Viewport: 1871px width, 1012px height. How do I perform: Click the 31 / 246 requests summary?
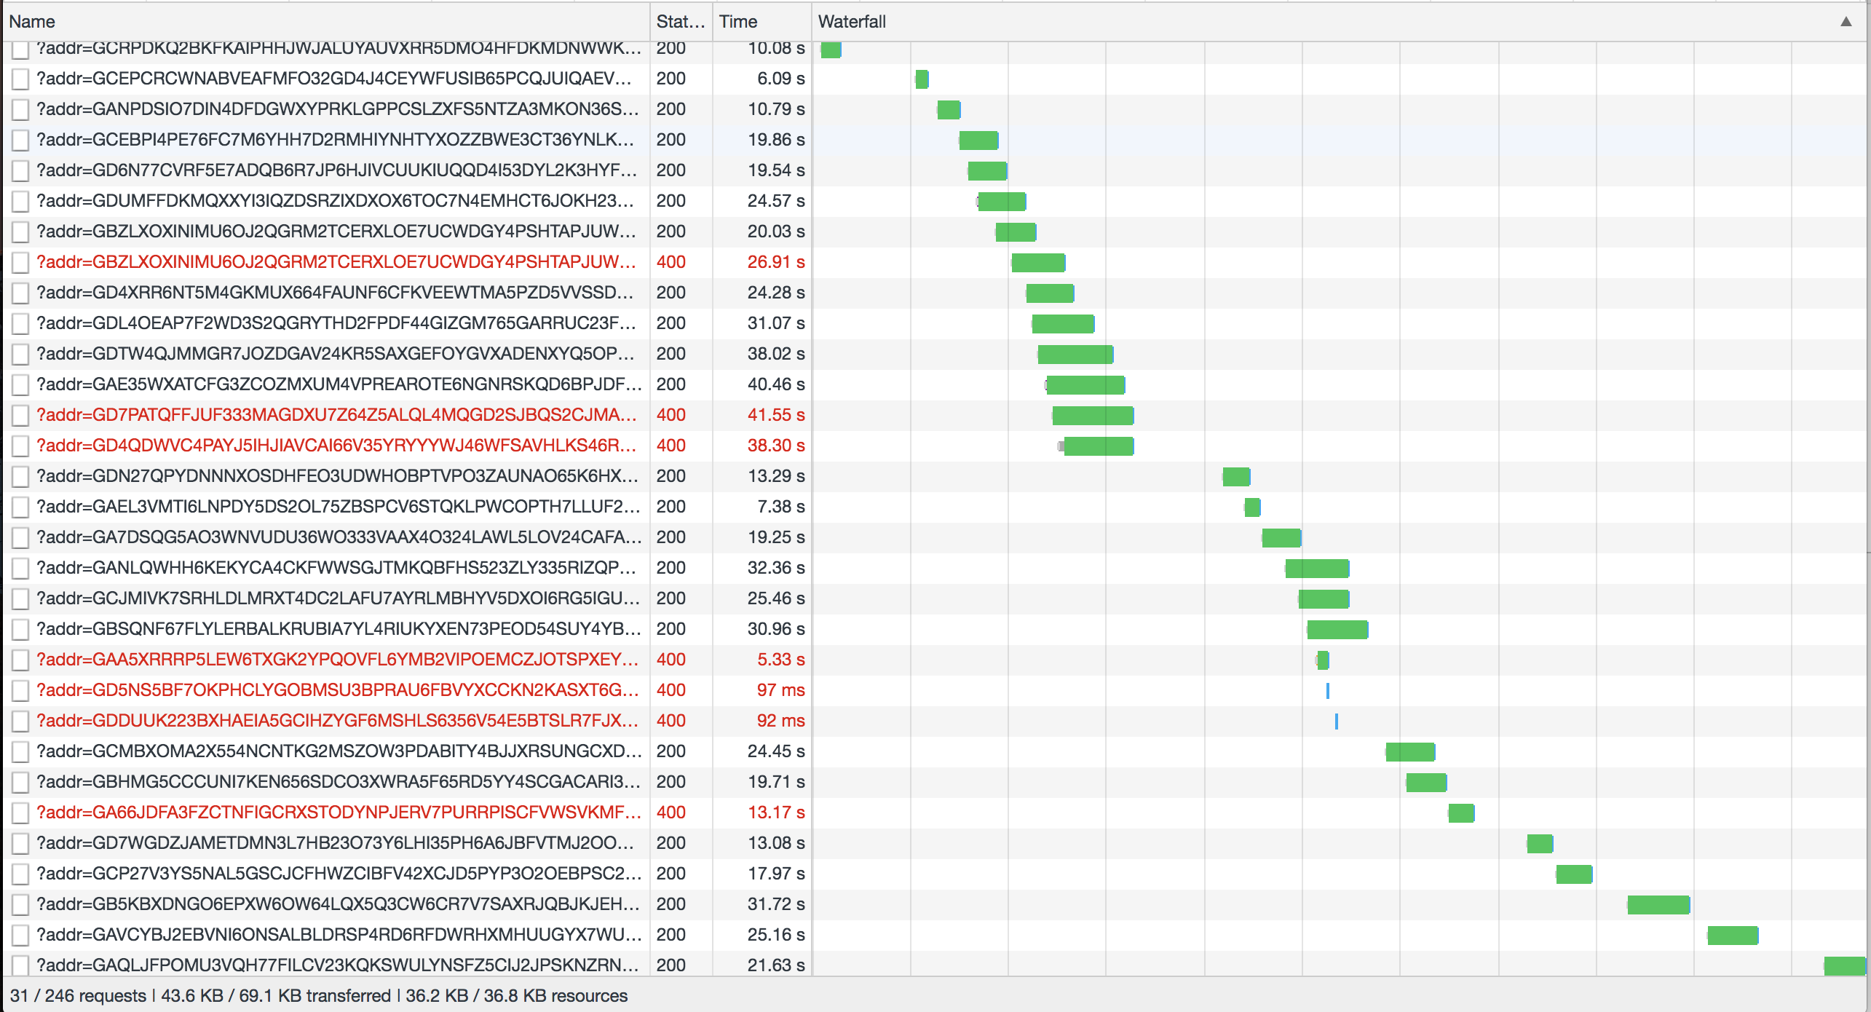tap(78, 996)
